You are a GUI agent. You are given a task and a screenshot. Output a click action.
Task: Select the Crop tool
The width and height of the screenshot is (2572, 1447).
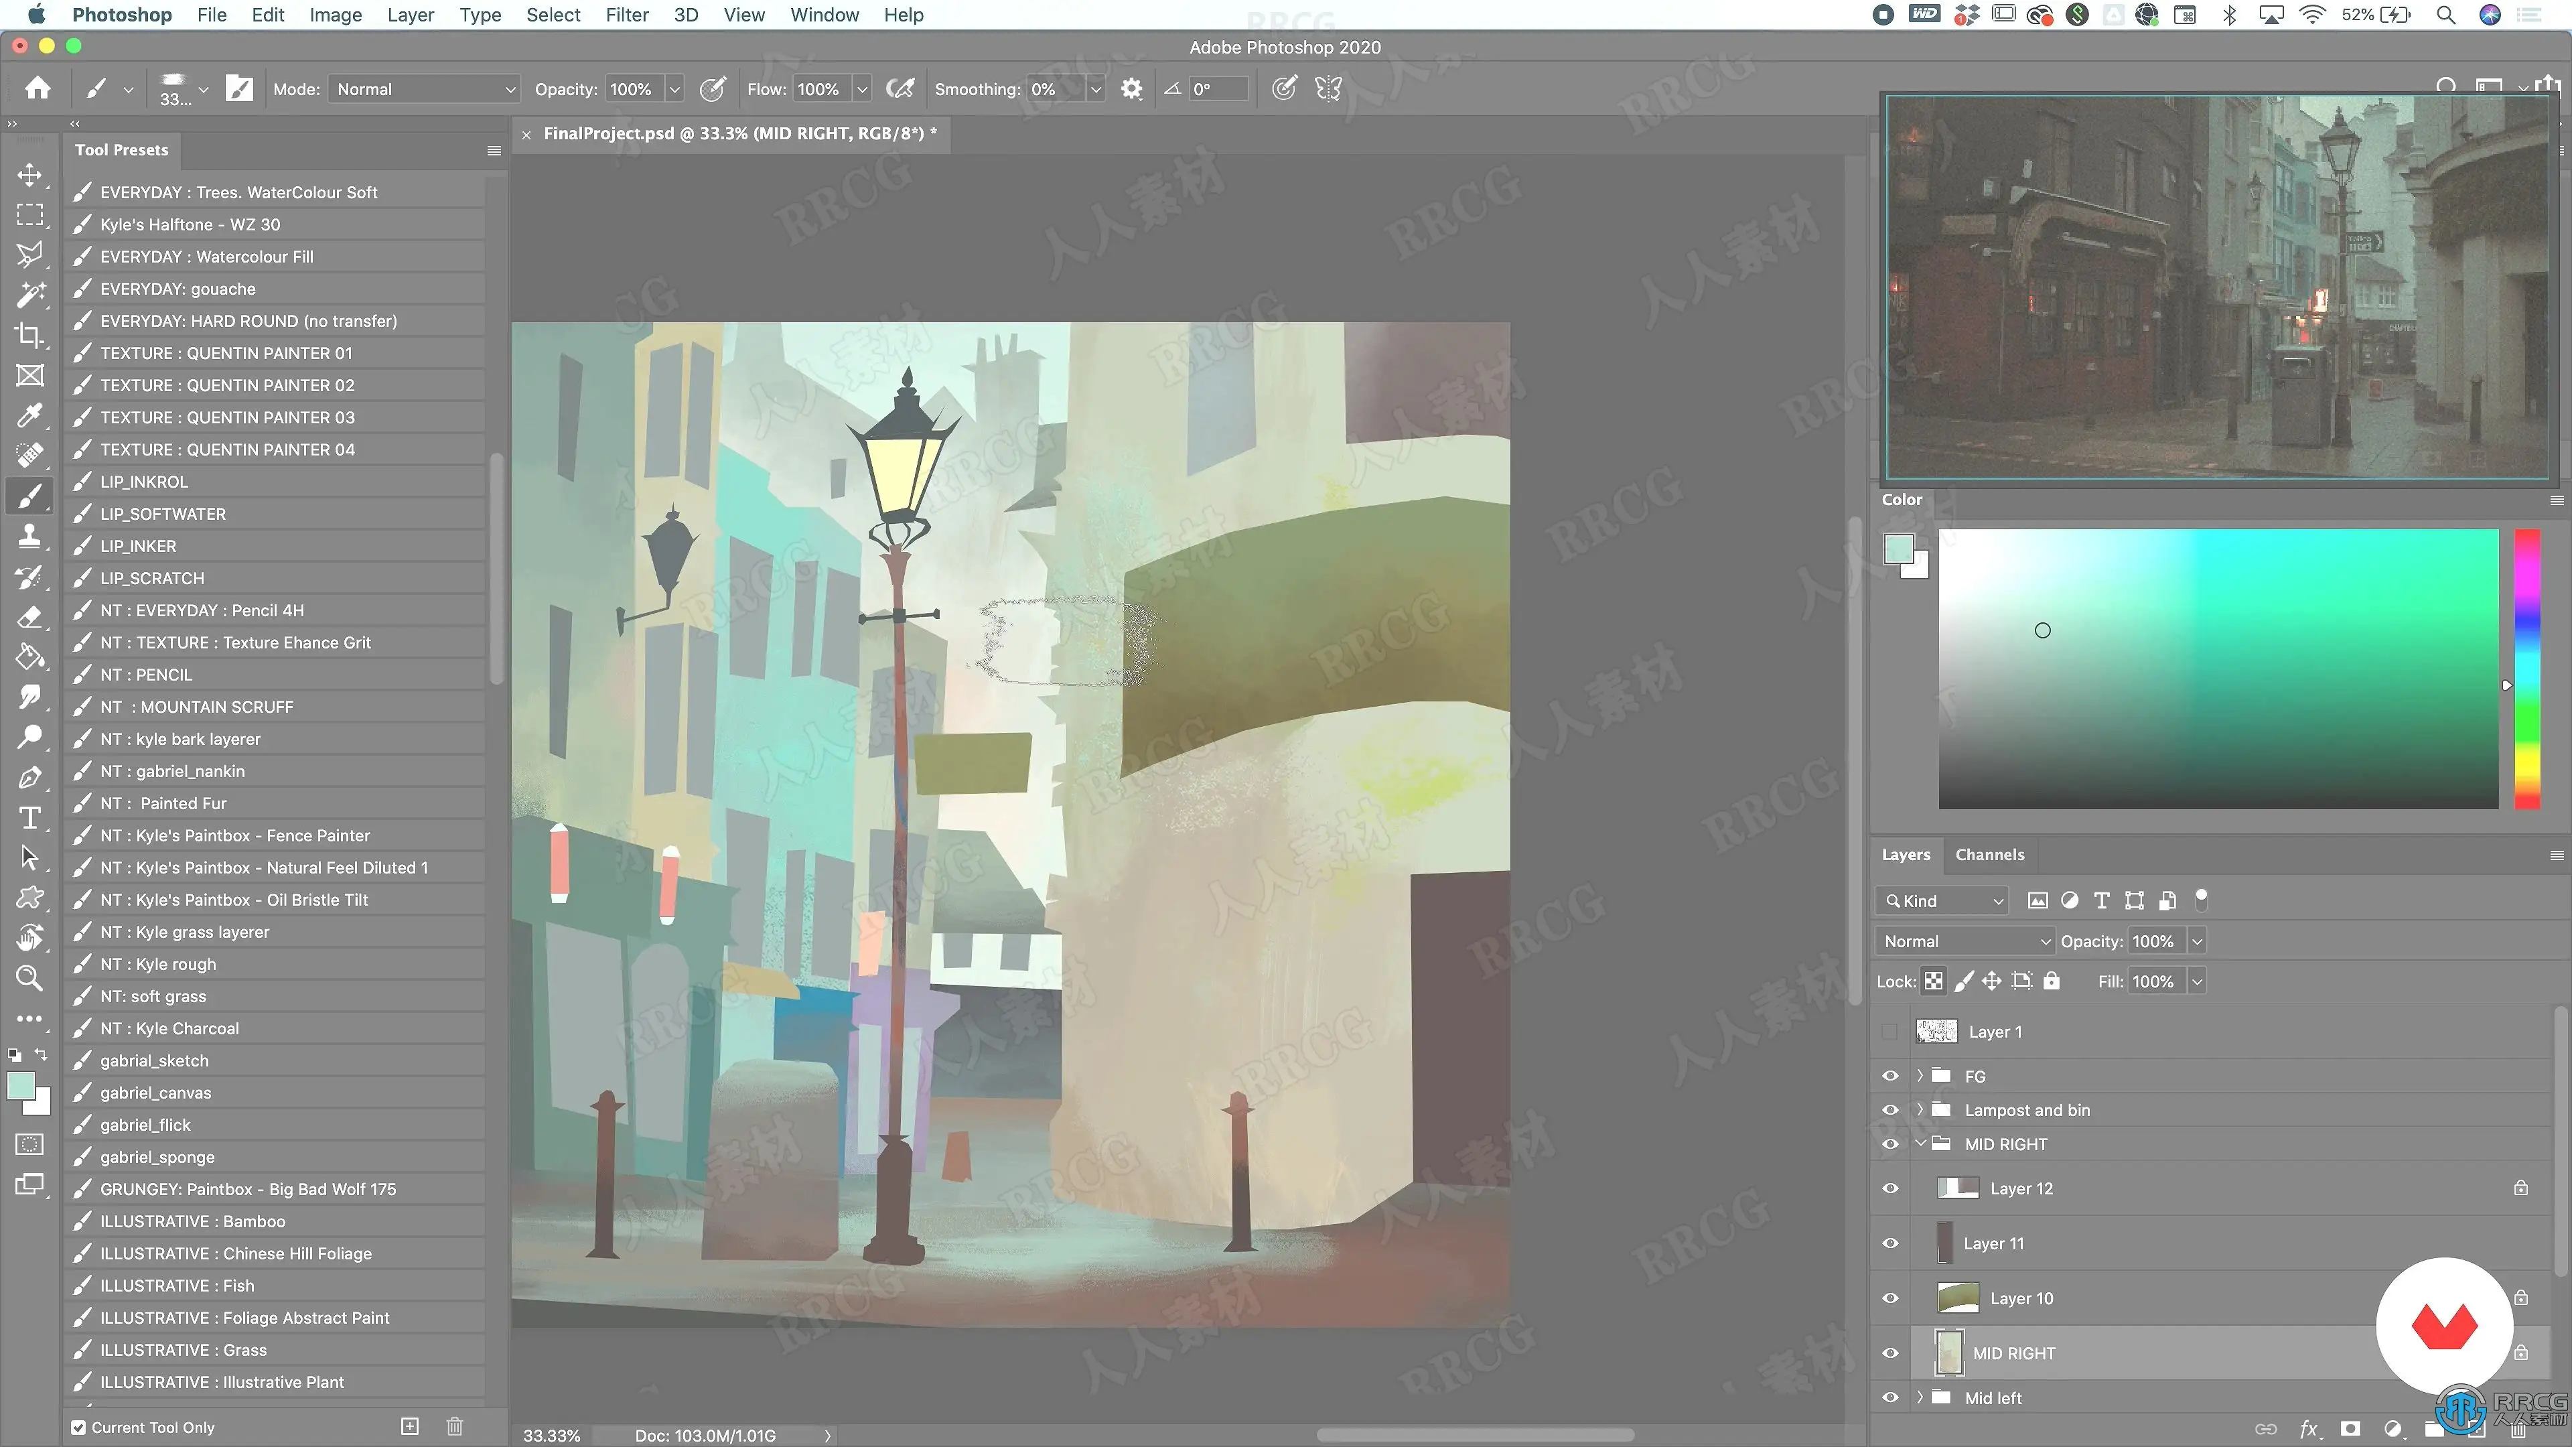coord(30,336)
